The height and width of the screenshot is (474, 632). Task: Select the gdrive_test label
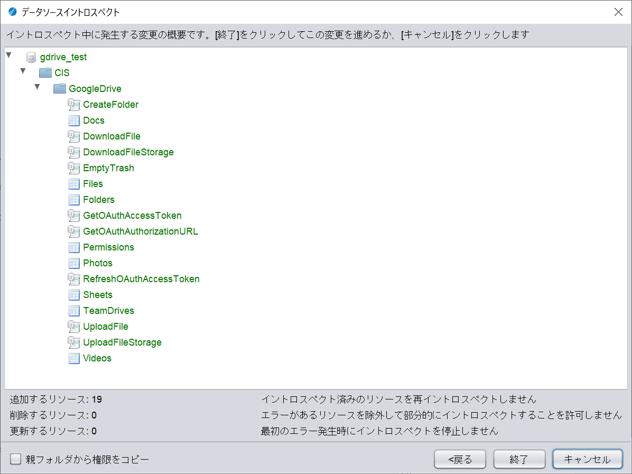coord(63,57)
